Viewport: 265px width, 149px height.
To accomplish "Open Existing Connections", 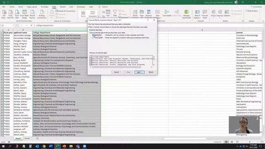I will (42, 14).
